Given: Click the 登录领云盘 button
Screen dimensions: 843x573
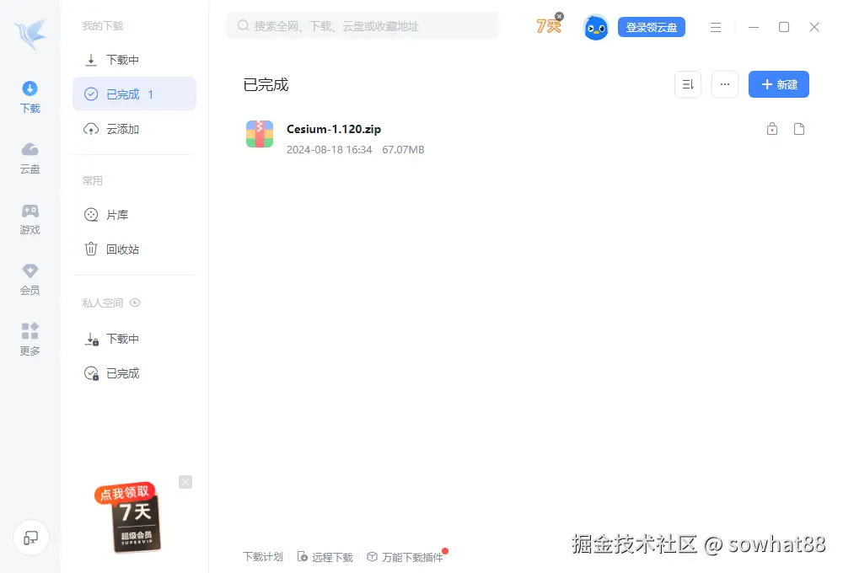Looking at the screenshot, I should [x=651, y=27].
